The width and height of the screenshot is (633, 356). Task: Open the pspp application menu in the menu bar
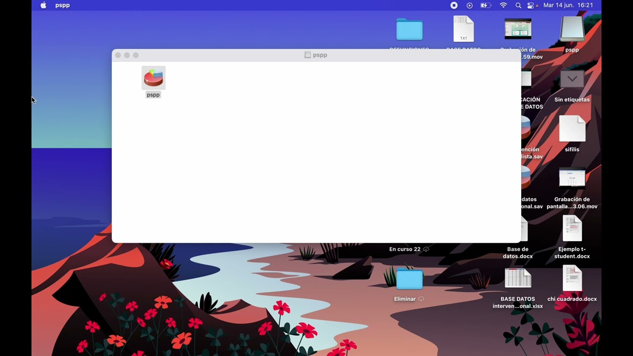pyautogui.click(x=62, y=5)
